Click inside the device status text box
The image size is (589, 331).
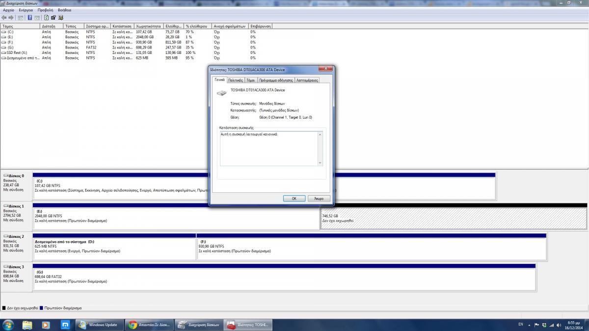[x=271, y=148]
